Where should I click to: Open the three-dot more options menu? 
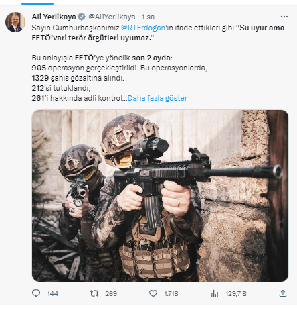[284, 17]
